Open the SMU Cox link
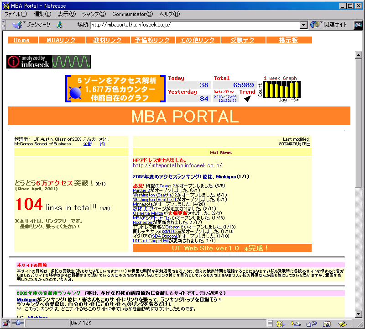 point(172,232)
